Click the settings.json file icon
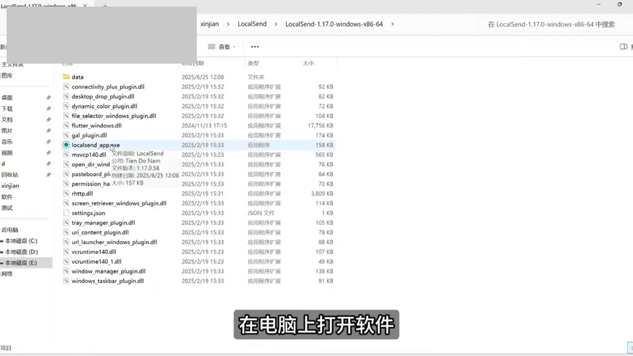This screenshot has height=356, width=633. coord(66,213)
